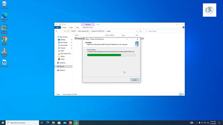Open Explorer help via question mark icon
The width and height of the screenshot is (223, 125).
pos(183,27)
